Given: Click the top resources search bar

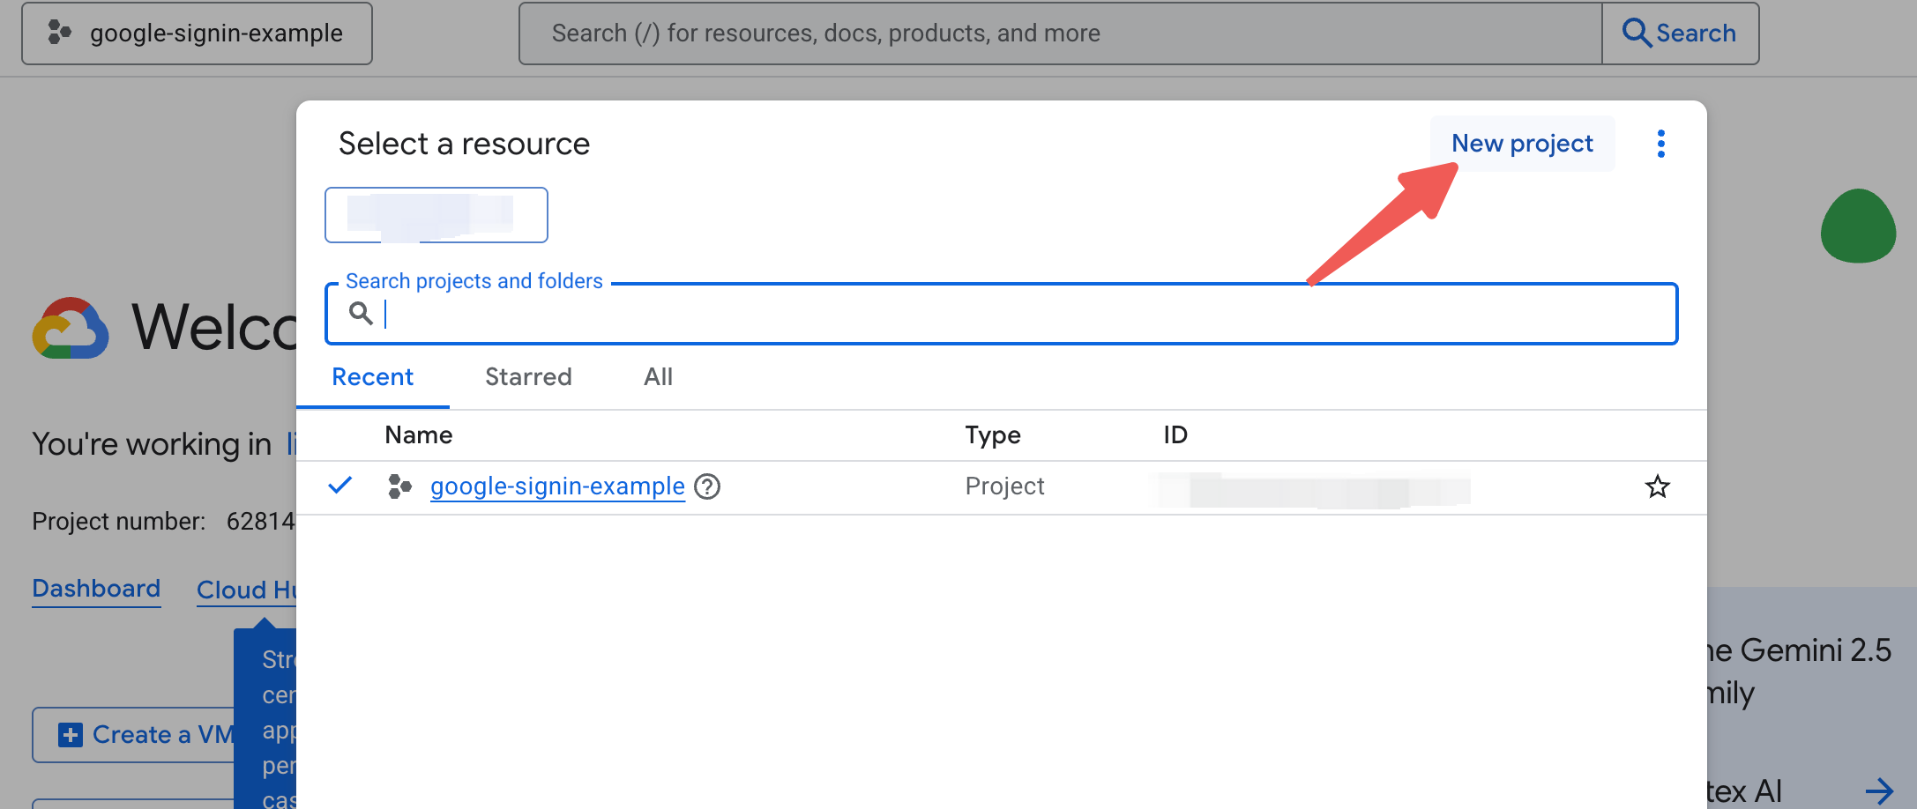Looking at the screenshot, I should click(x=1058, y=33).
